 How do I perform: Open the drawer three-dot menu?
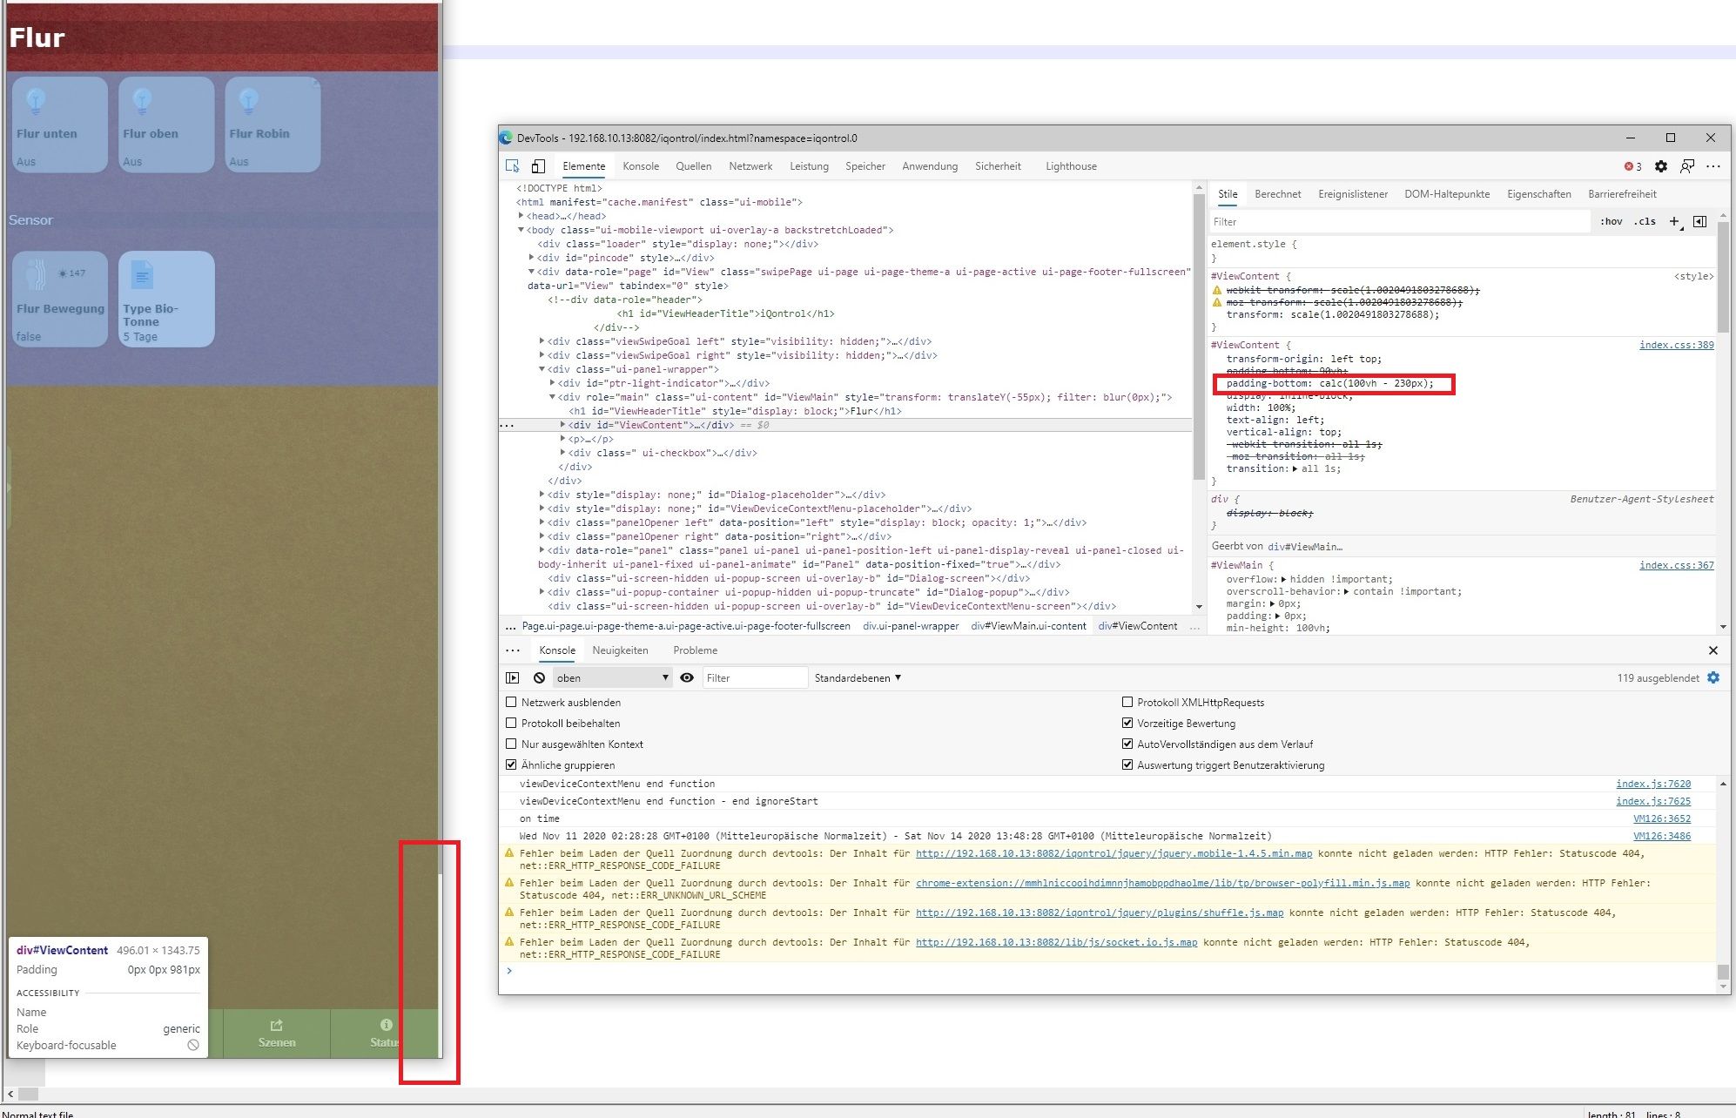pos(513,650)
